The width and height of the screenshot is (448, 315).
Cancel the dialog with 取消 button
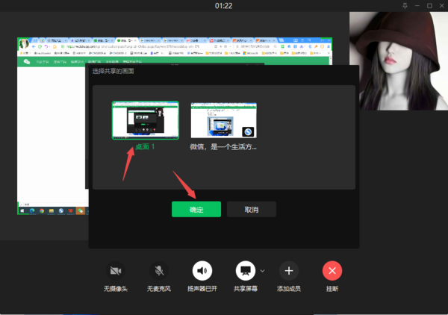pyautogui.click(x=252, y=210)
